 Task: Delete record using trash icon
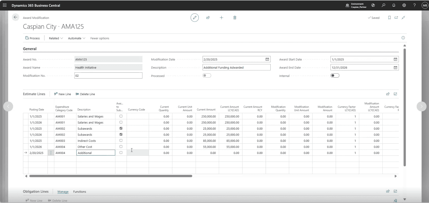click(235, 18)
